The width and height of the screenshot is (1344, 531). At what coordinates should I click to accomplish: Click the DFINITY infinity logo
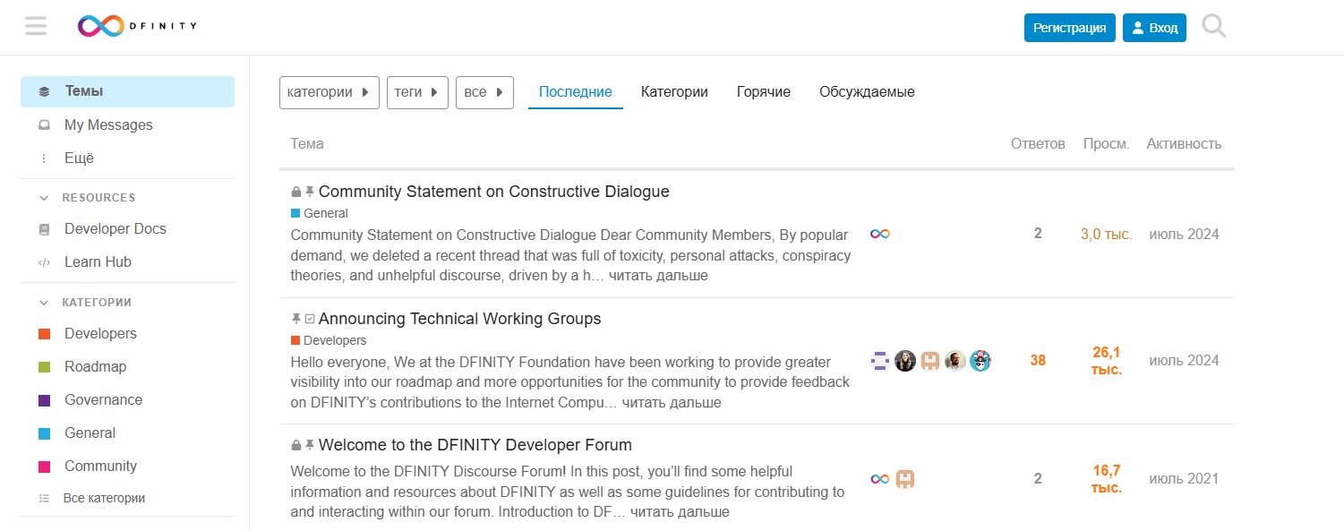100,27
